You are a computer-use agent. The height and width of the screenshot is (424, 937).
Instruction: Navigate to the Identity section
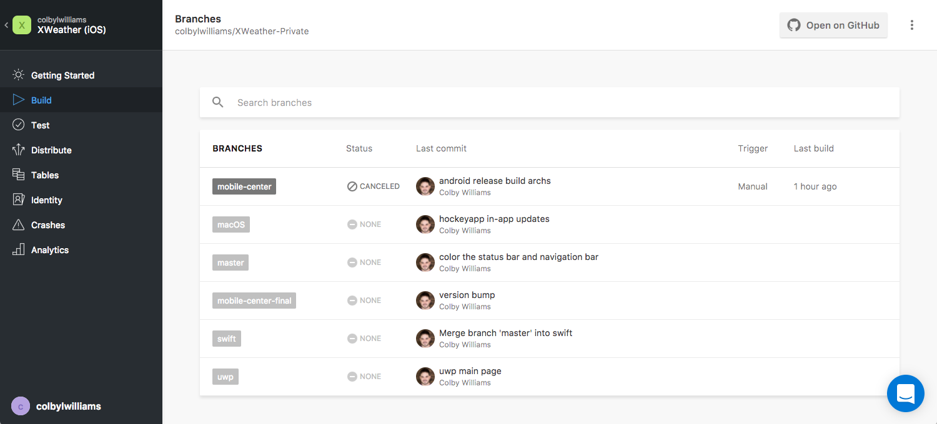(x=81, y=200)
